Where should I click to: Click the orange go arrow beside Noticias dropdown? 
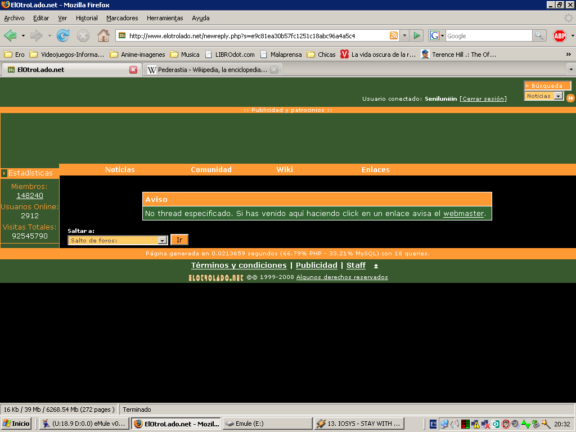(570, 98)
